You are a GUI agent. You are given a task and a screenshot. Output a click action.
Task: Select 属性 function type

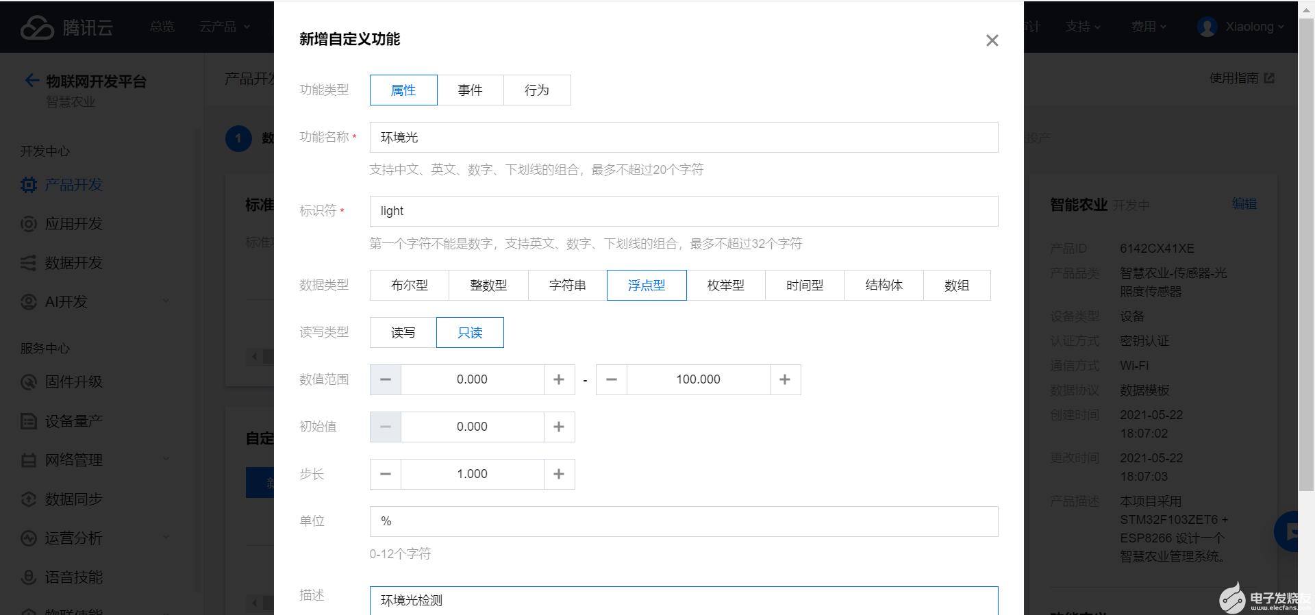pos(403,90)
